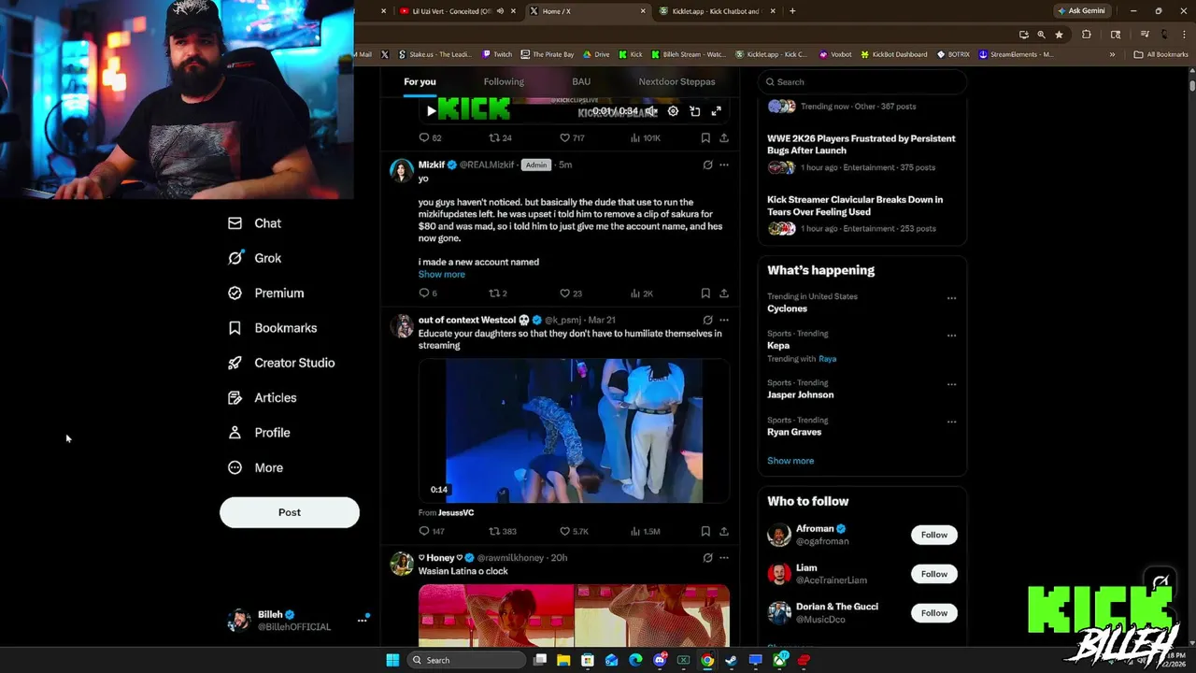This screenshot has height=673, width=1196.
Task: Switch to the For you tab
Action: [420, 81]
